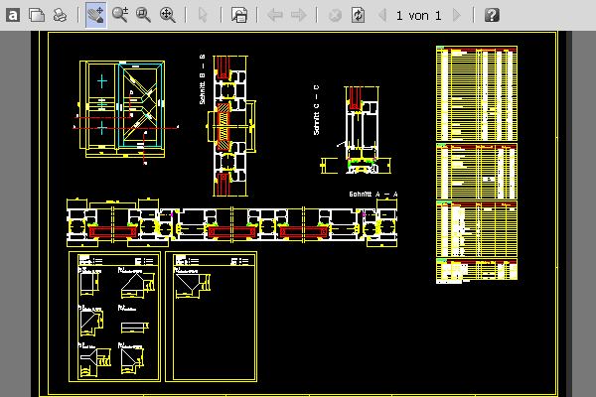Open the page layout view icon

point(239,15)
